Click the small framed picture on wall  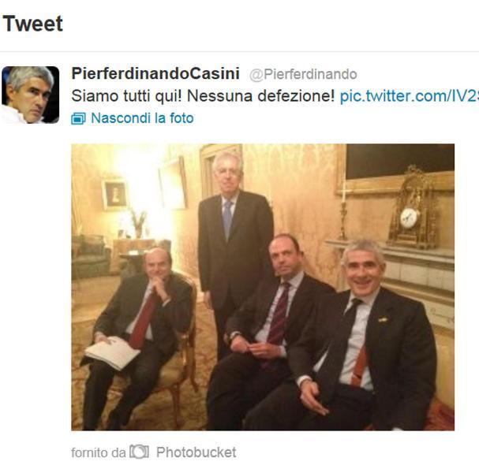coord(114,195)
